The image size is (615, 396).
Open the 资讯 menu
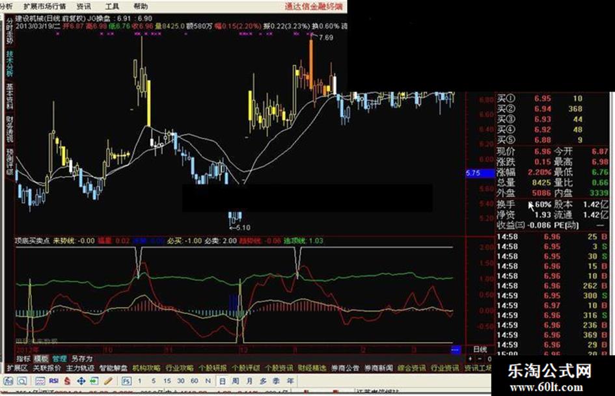[83, 7]
